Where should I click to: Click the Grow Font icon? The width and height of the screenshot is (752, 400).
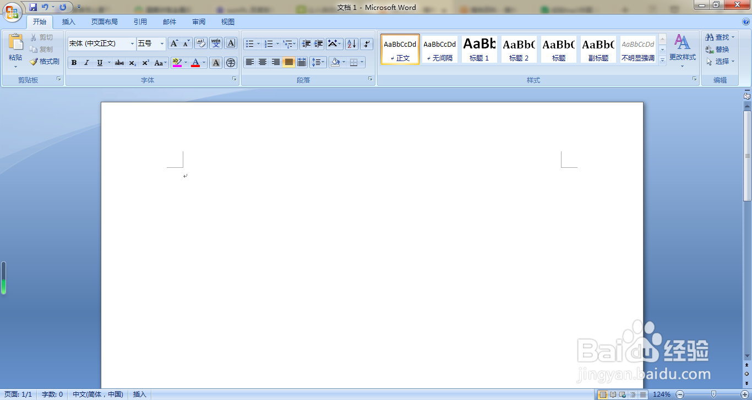click(174, 43)
